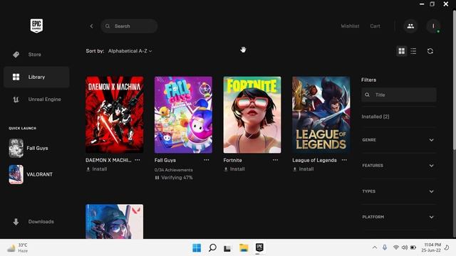Open the Sort by Alphabetical A-Z dropdown

click(130, 51)
